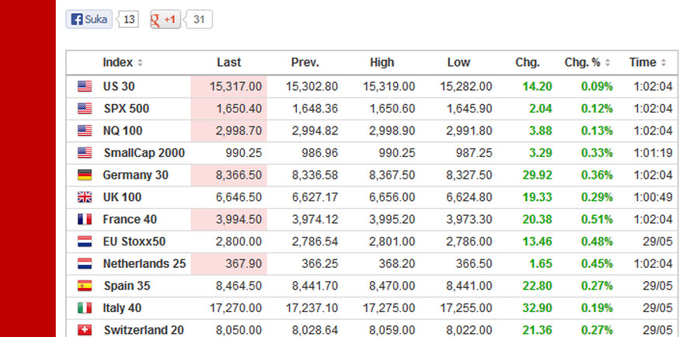
Task: Click the Google +1 count bubble
Action: (200, 19)
